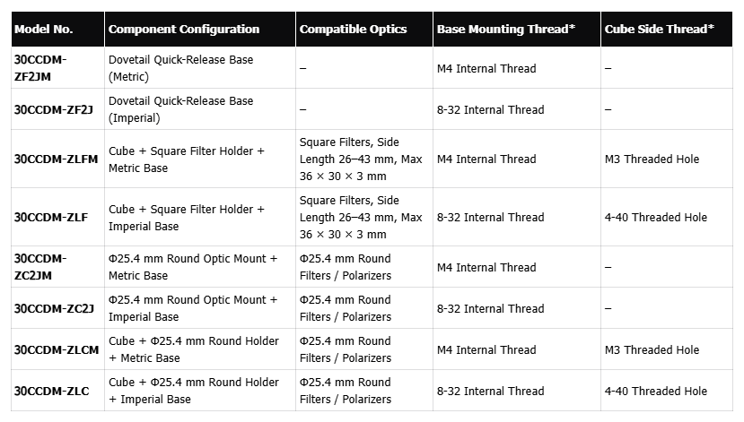Click the 4-40 Threaded Hole cell for 30CCDM-ZLC

(656, 391)
